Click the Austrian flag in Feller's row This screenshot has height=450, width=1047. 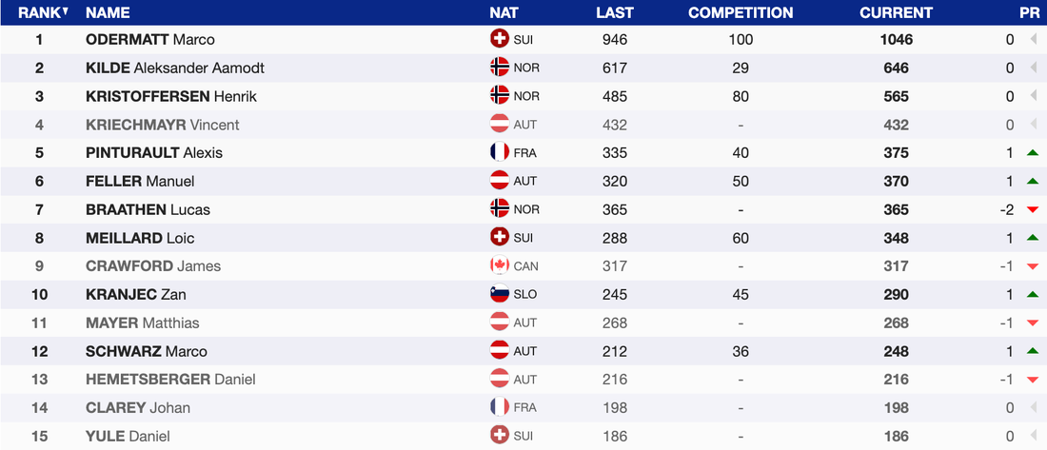coord(499,181)
